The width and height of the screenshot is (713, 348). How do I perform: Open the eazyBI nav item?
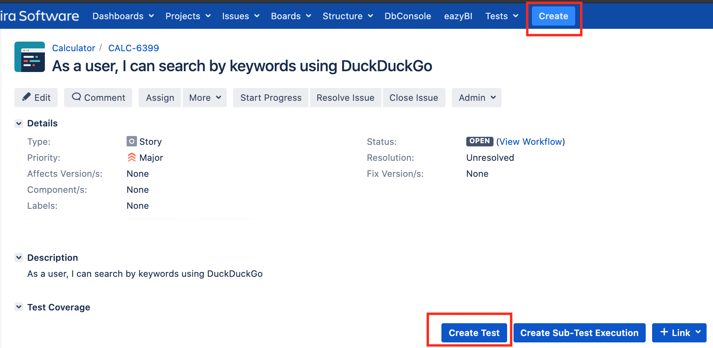(458, 16)
